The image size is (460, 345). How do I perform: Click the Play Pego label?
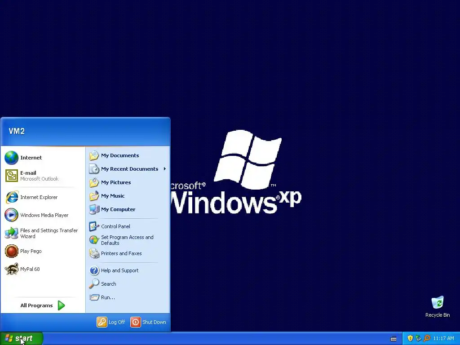[31, 251]
